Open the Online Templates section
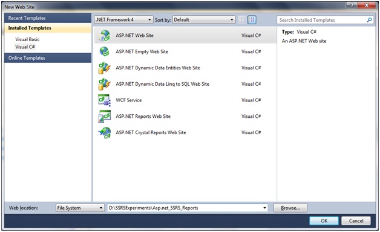 (48, 58)
